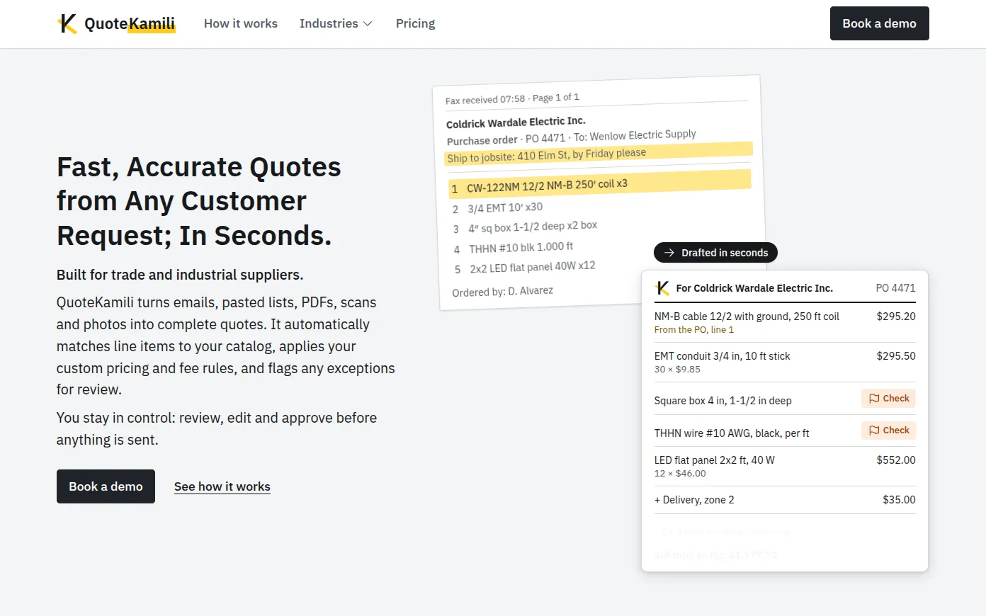Viewport: 986px width, 616px height.
Task: Click THHN wire #10 AWG quote line
Action: [732, 433]
